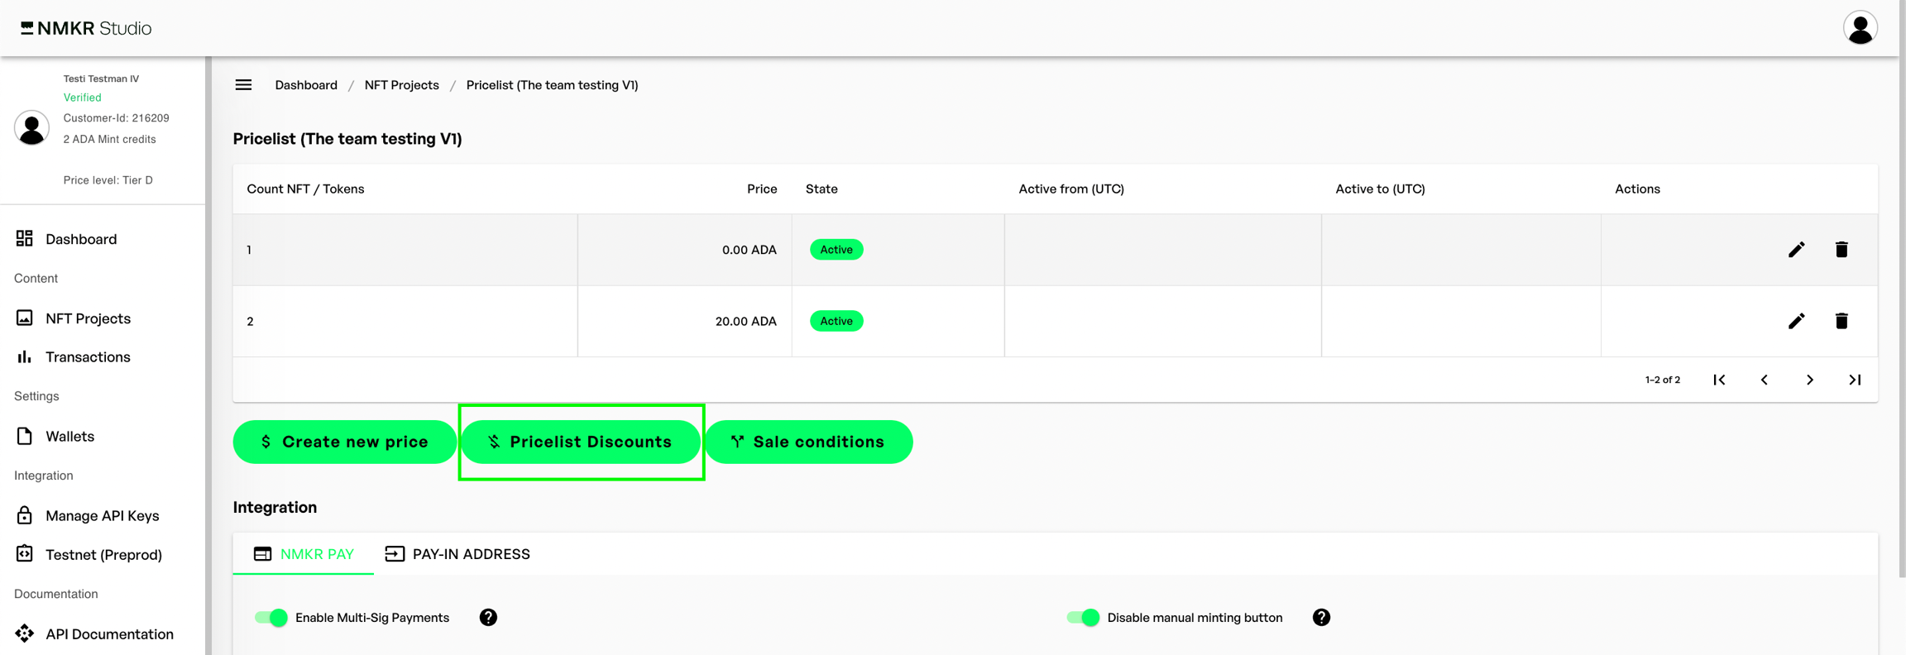Screen dimensions: 1906x655
Task: Jump to the first pricelist page
Action: 1719,380
